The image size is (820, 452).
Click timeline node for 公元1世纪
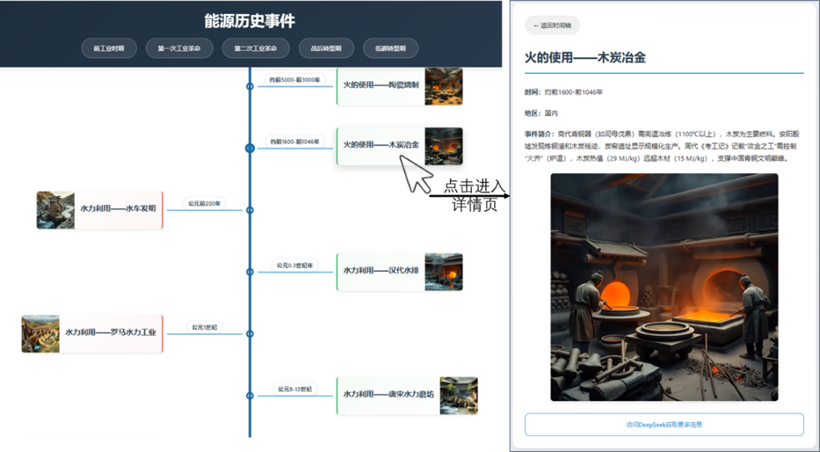tap(250, 334)
